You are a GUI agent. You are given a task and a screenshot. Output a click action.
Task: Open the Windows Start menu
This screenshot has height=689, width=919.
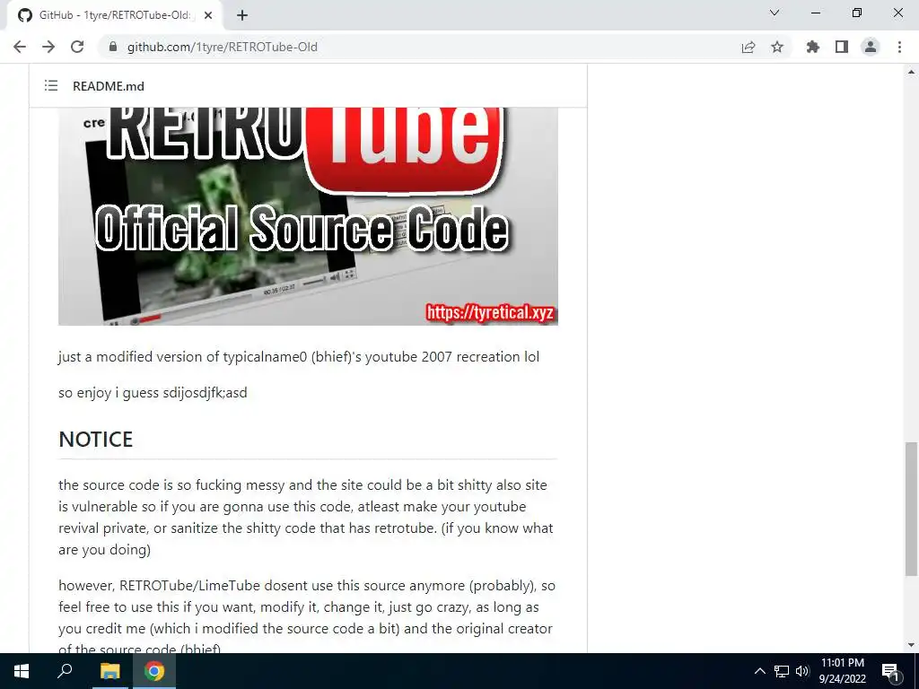click(x=22, y=671)
